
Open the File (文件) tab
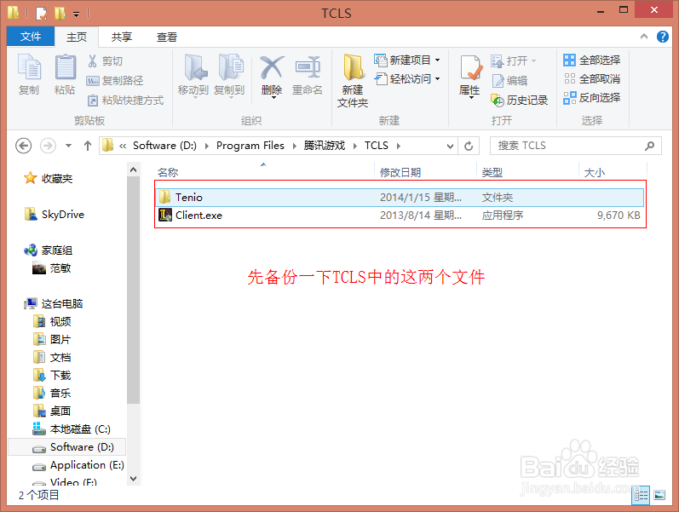point(31,37)
